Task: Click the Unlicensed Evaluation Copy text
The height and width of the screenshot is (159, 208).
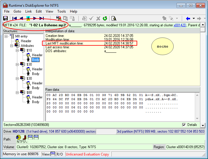Action: pyautogui.click(x=87, y=154)
